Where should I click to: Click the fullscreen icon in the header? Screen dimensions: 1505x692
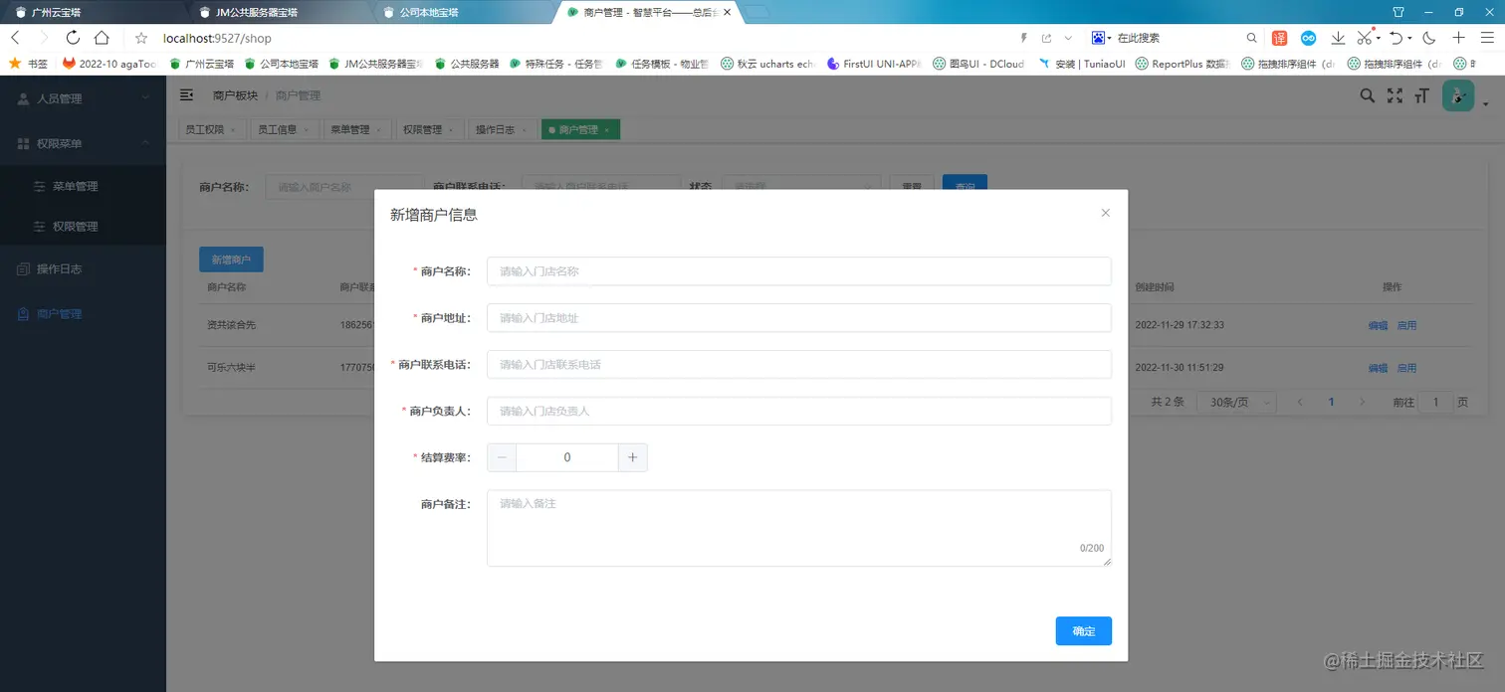1395,96
